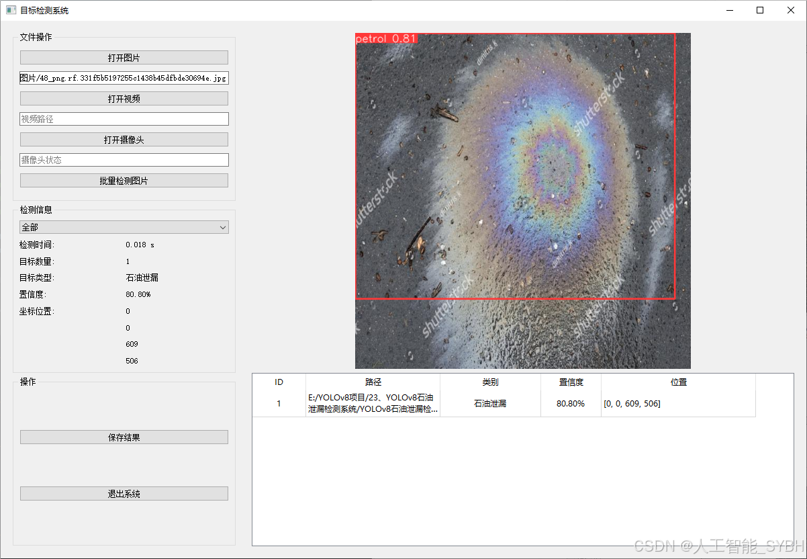Image resolution: width=807 pixels, height=559 pixels.
Task: Click the 类别 column header
Action: tap(491, 382)
